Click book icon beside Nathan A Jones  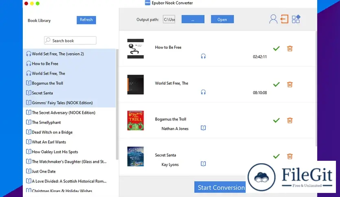[x=203, y=128]
